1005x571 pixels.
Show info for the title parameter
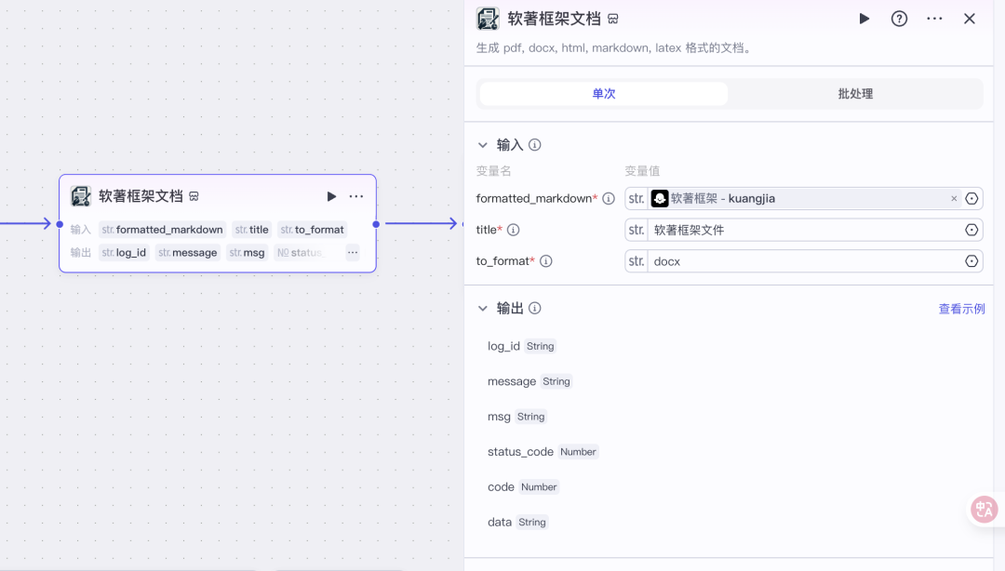tap(514, 230)
